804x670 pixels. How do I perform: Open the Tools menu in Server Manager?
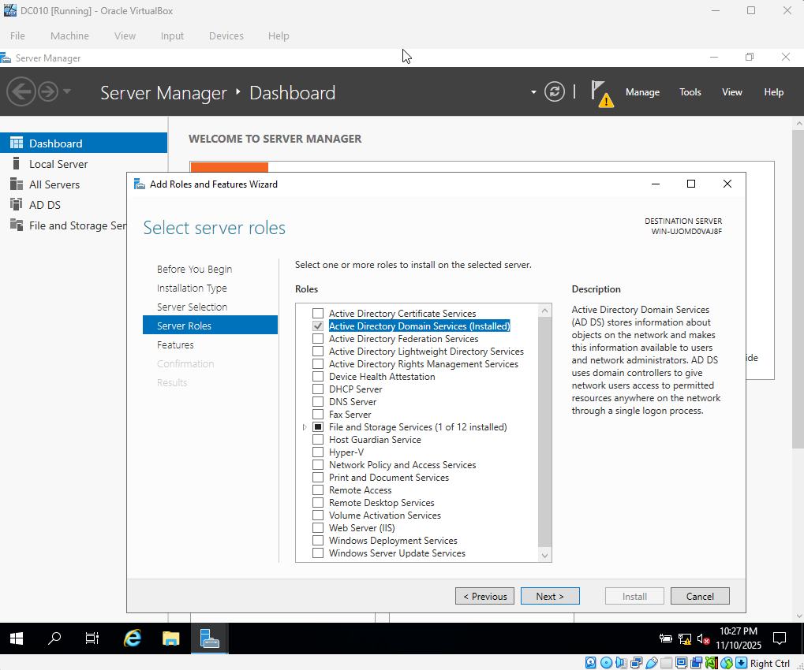(690, 92)
